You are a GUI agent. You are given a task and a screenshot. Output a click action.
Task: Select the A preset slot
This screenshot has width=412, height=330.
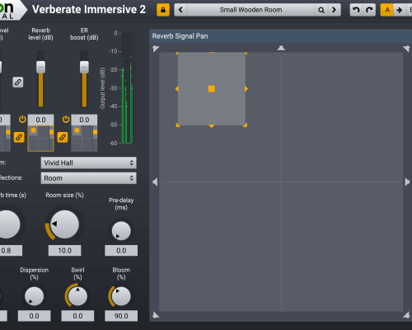pyautogui.click(x=387, y=10)
